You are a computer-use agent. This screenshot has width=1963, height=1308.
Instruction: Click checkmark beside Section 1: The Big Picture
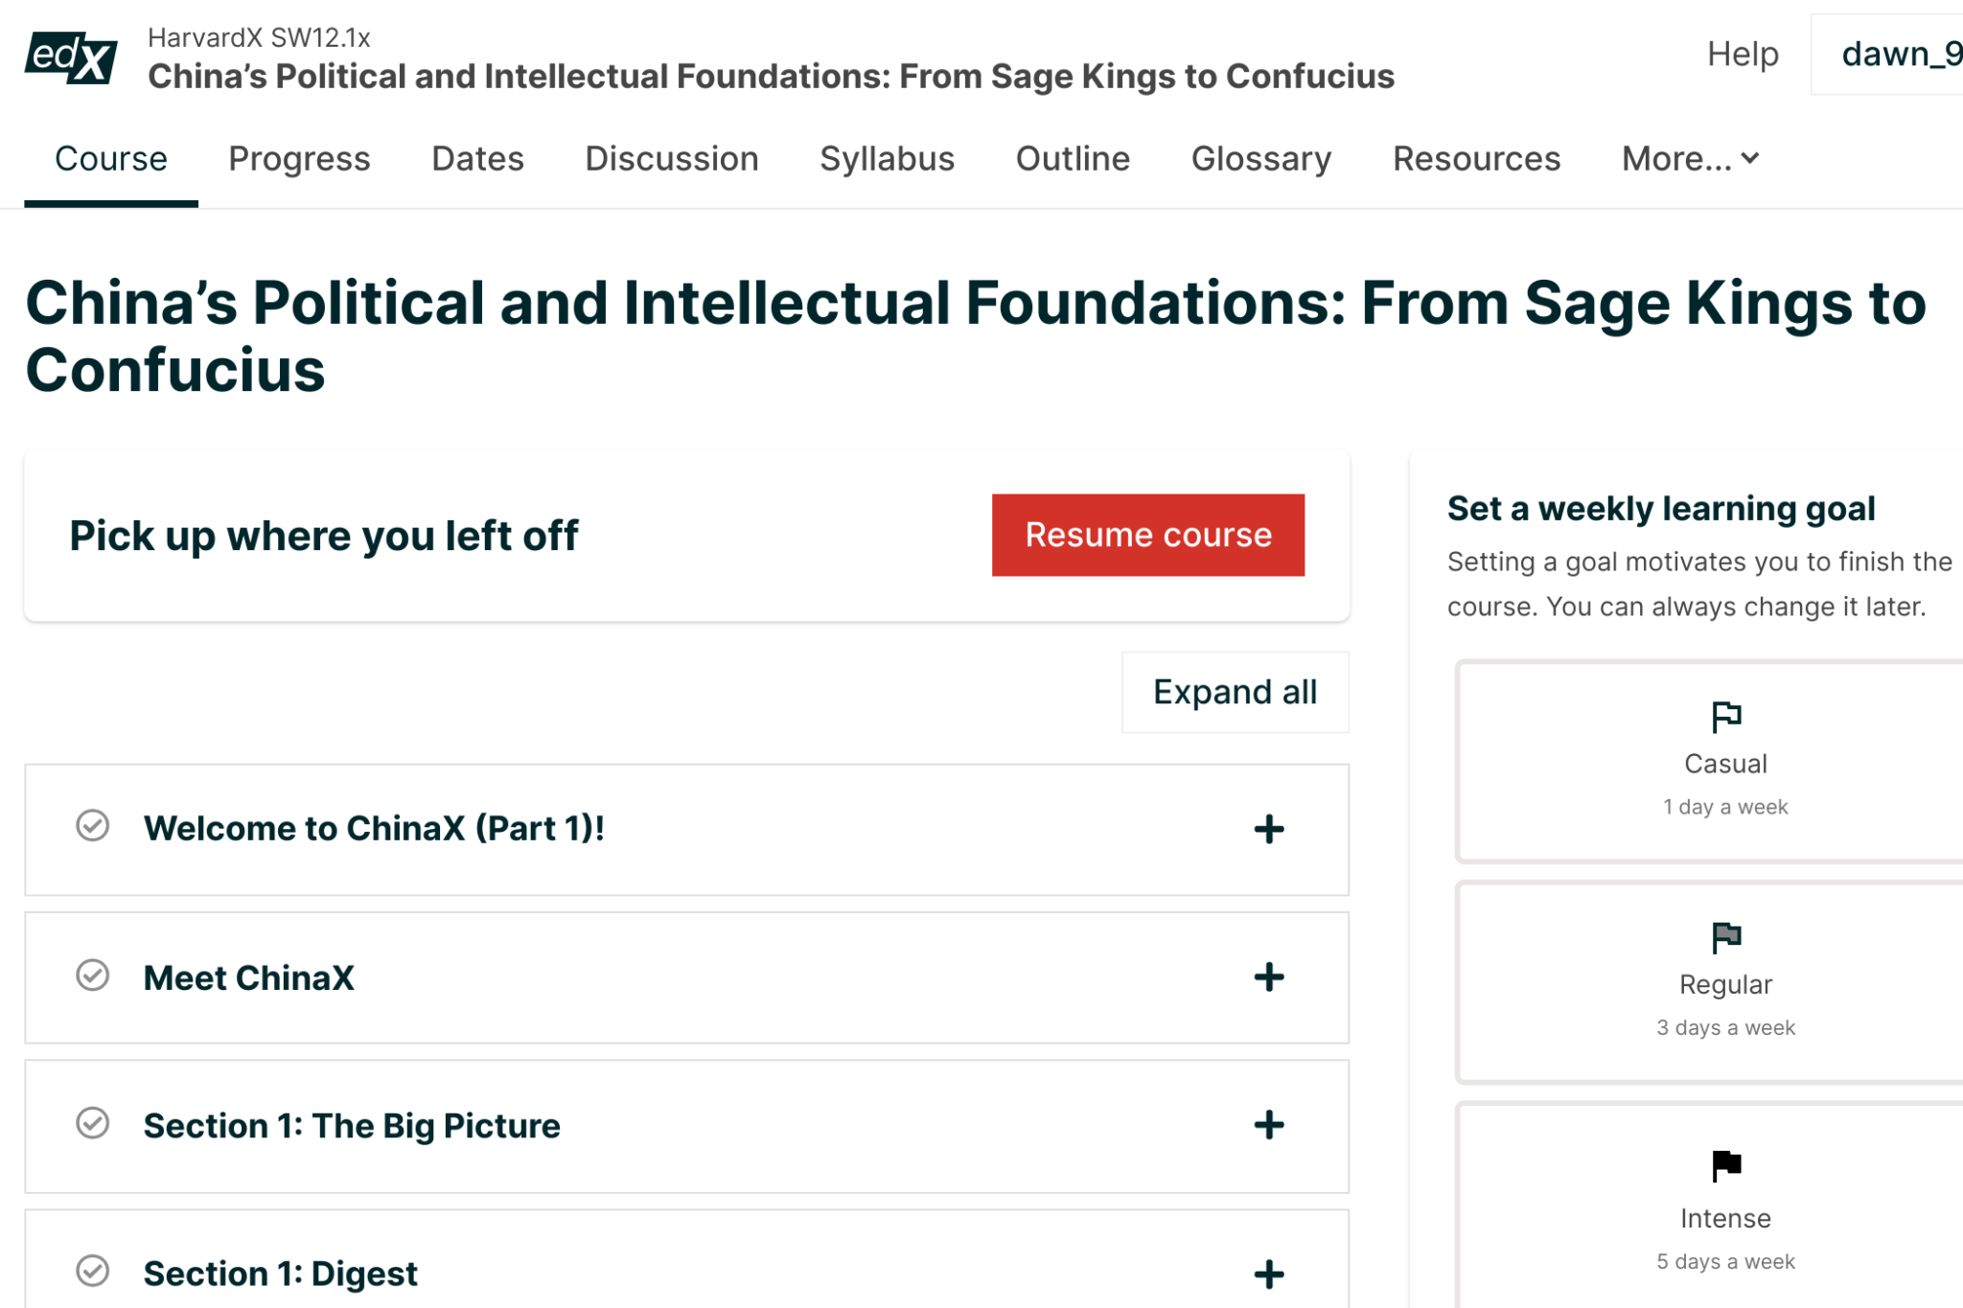93,1123
